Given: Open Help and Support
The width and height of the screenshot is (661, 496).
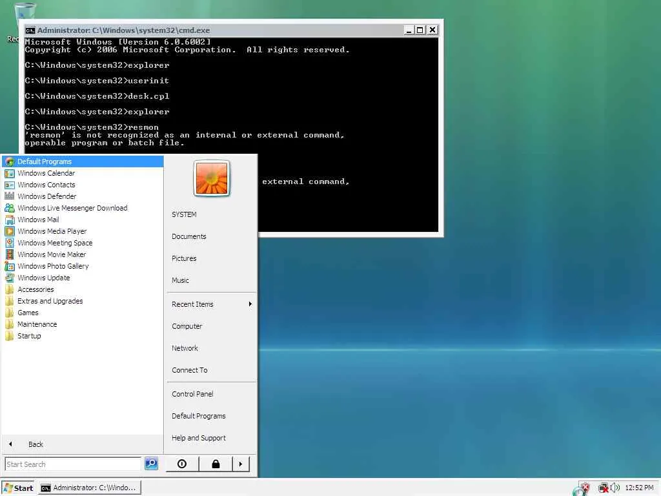Looking at the screenshot, I should tap(199, 438).
